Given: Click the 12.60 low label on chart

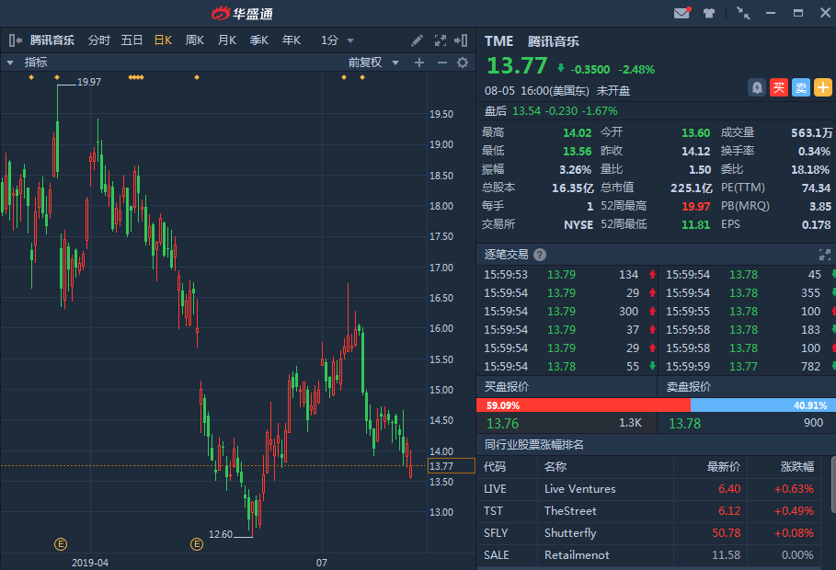Looking at the screenshot, I should 220,534.
